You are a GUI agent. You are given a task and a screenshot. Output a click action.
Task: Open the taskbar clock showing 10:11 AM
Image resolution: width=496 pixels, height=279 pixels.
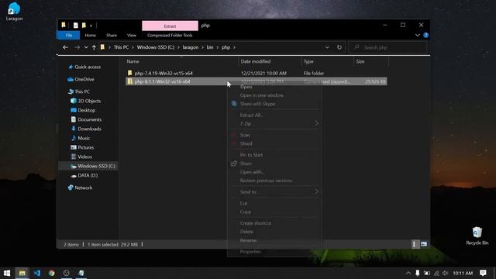coord(463,273)
